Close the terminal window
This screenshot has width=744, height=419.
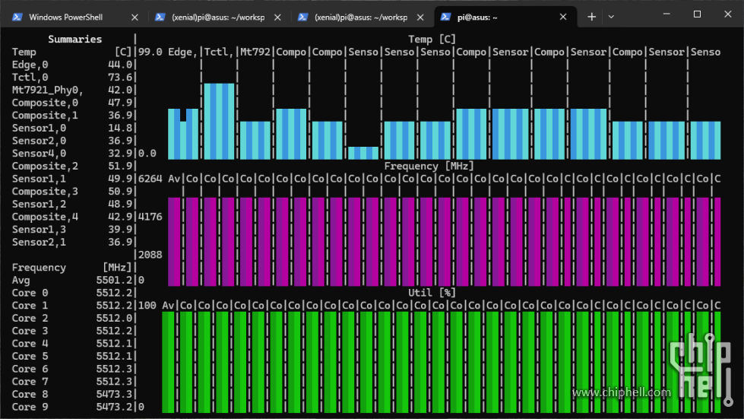click(728, 14)
